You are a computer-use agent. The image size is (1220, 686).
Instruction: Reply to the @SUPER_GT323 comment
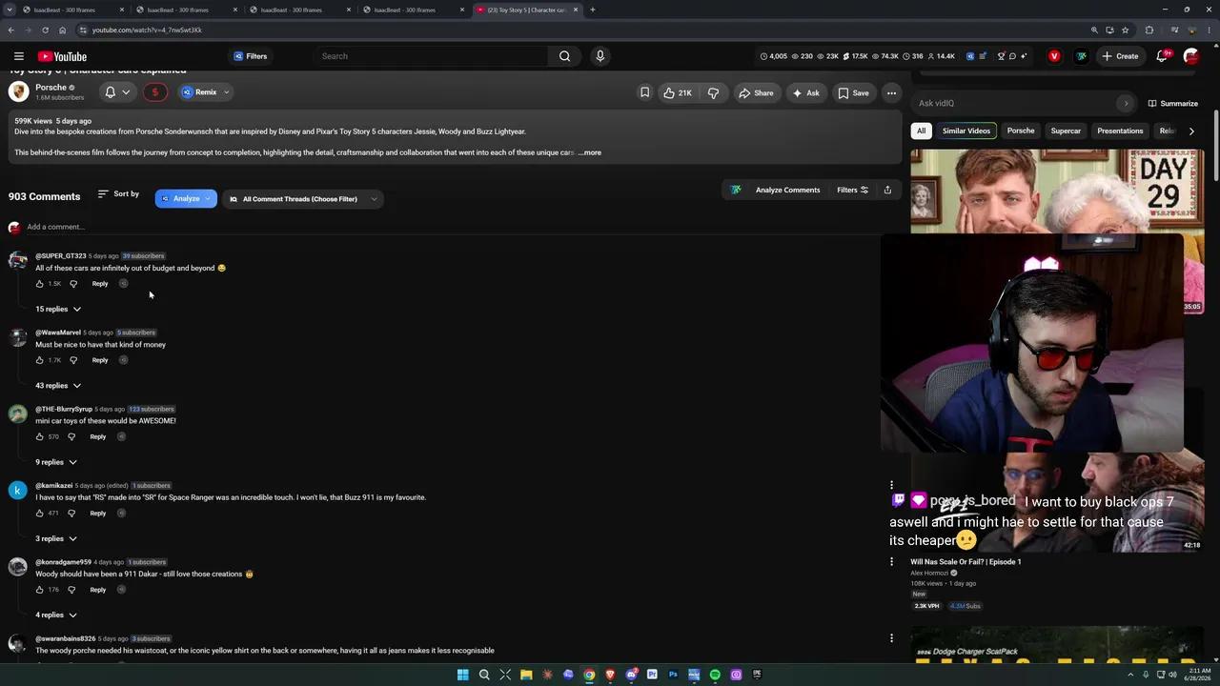coord(100,284)
